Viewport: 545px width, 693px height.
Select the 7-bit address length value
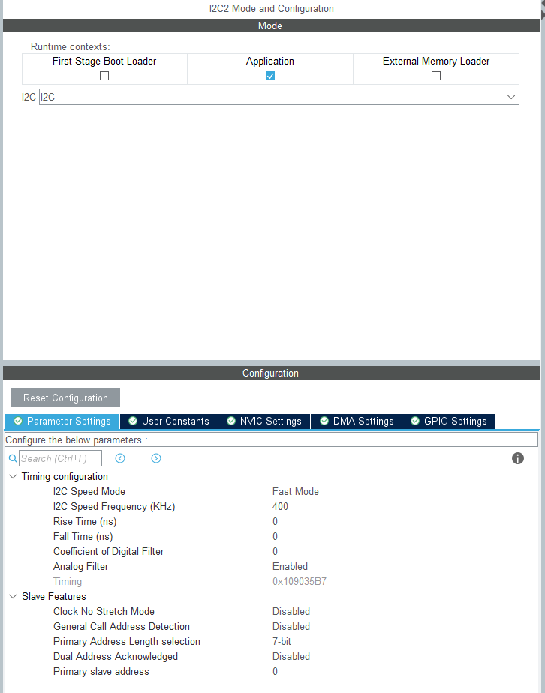click(282, 642)
